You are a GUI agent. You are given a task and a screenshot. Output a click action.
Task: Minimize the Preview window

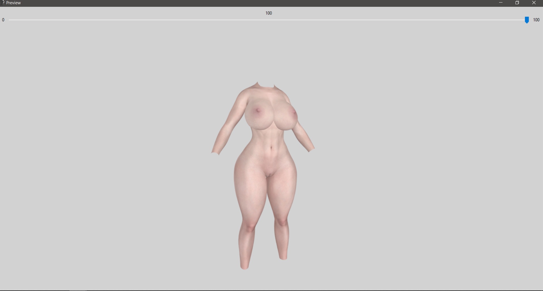[501, 3]
